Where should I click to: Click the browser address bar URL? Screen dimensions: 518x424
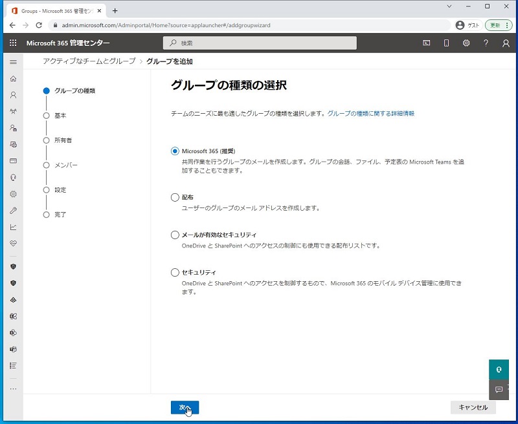point(166,25)
